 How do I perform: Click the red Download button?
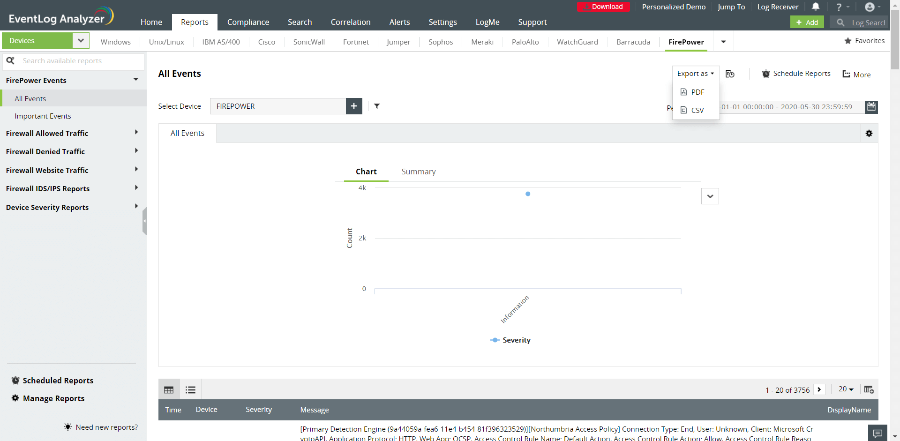[603, 7]
